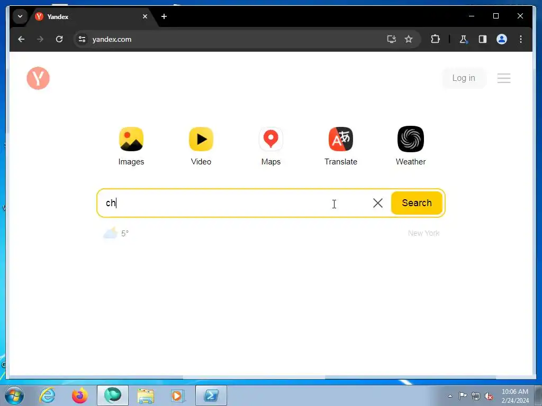This screenshot has width=542, height=406.
Task: Toggle the browser side panel
Action: pyautogui.click(x=483, y=39)
